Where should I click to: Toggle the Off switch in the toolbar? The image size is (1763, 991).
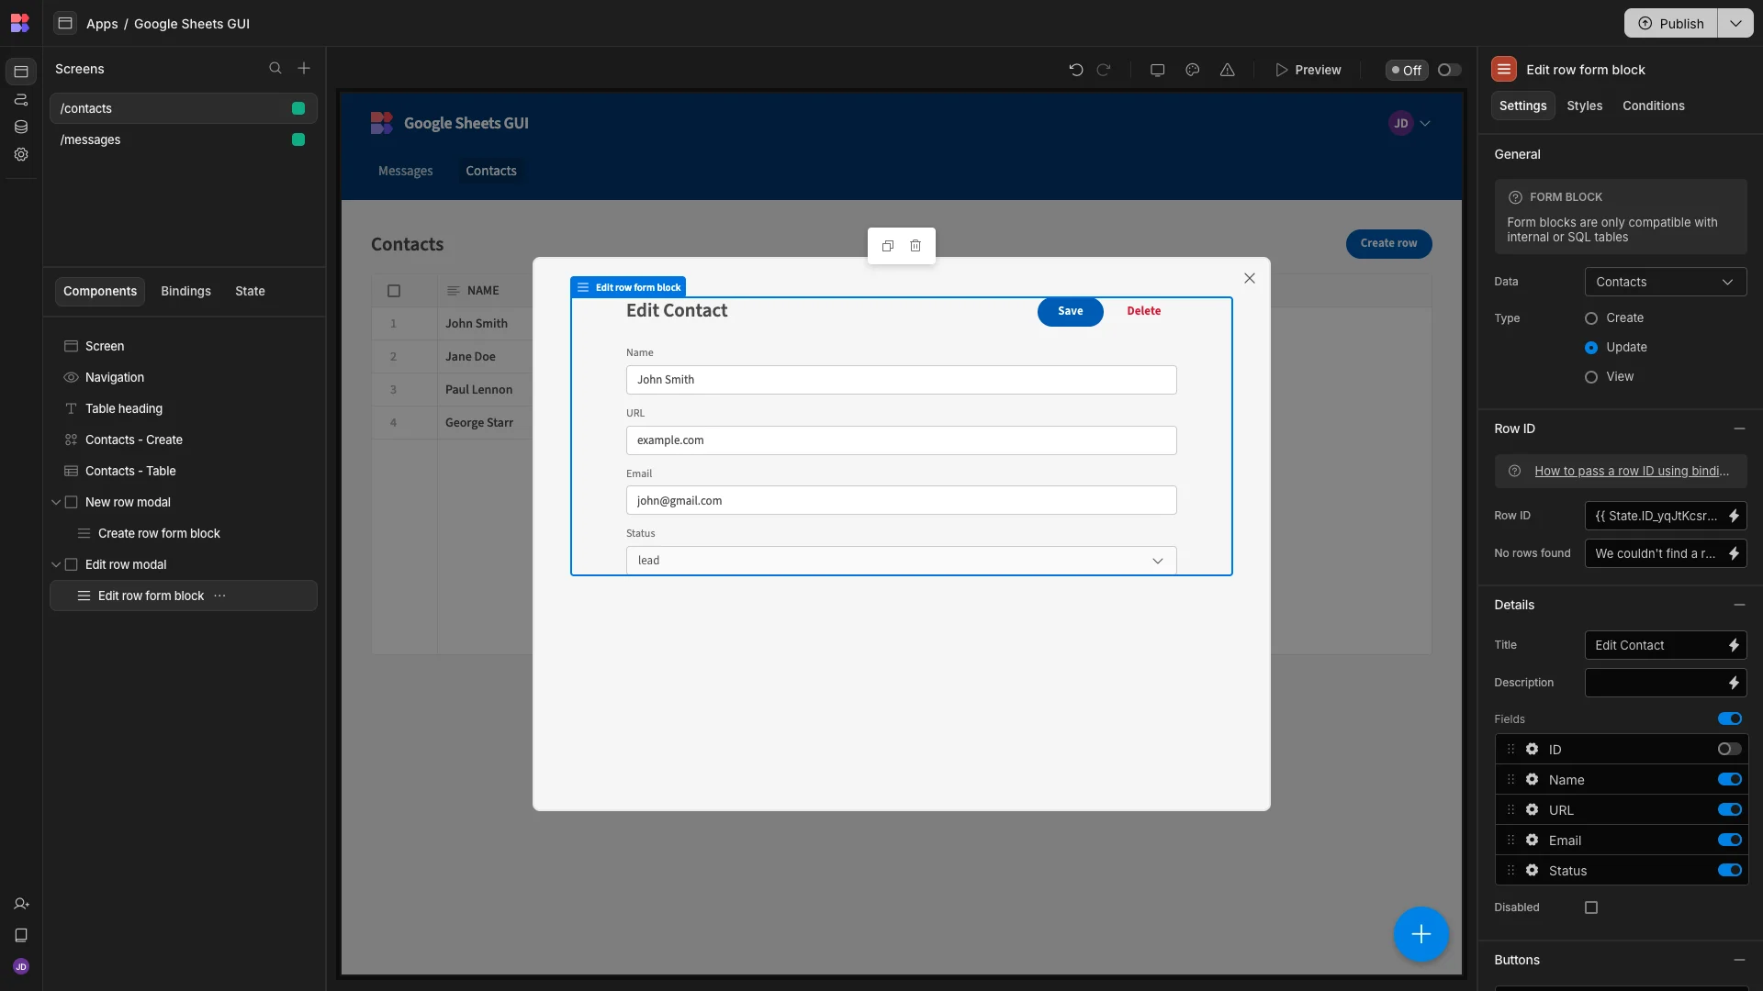(x=1449, y=70)
